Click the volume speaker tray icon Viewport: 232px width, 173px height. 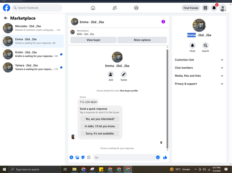coord(204,169)
